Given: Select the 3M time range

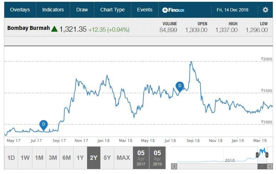Looking at the screenshot, I should click(x=53, y=158).
